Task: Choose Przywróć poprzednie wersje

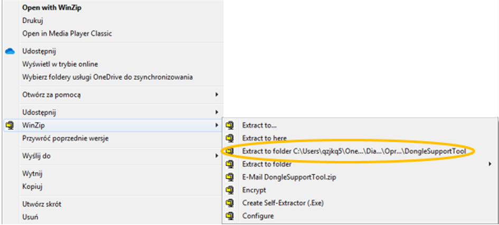Action: 65,139
